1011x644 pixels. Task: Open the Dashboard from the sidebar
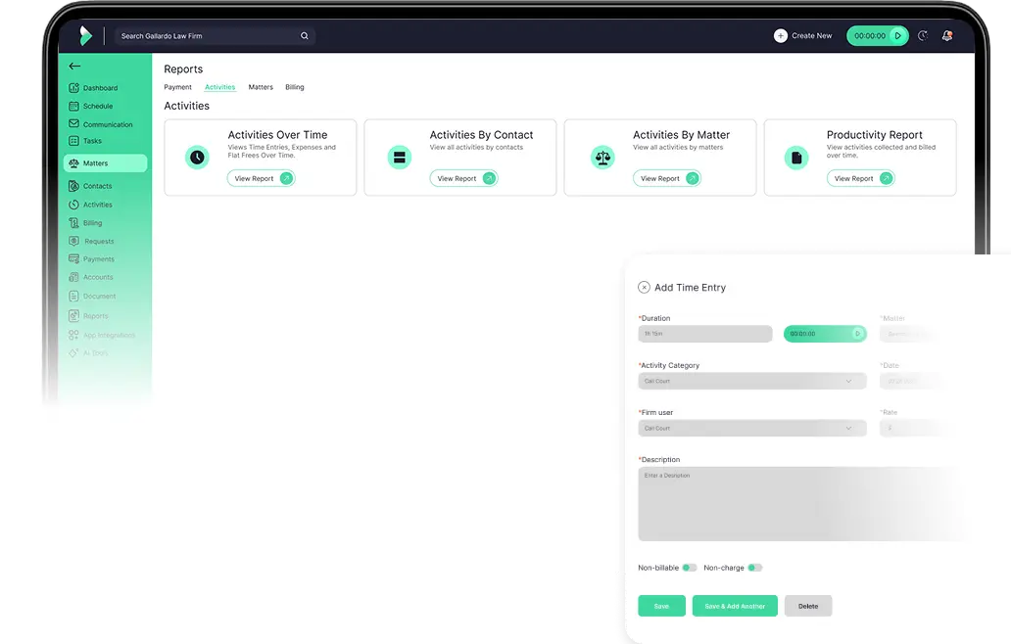pos(99,87)
